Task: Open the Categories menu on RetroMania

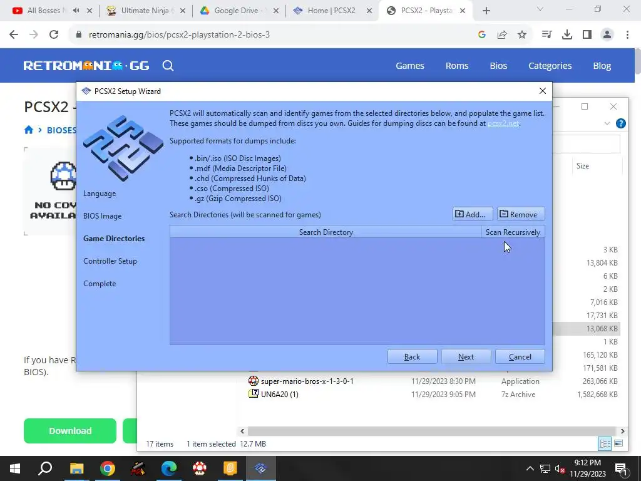Action: pyautogui.click(x=550, y=65)
